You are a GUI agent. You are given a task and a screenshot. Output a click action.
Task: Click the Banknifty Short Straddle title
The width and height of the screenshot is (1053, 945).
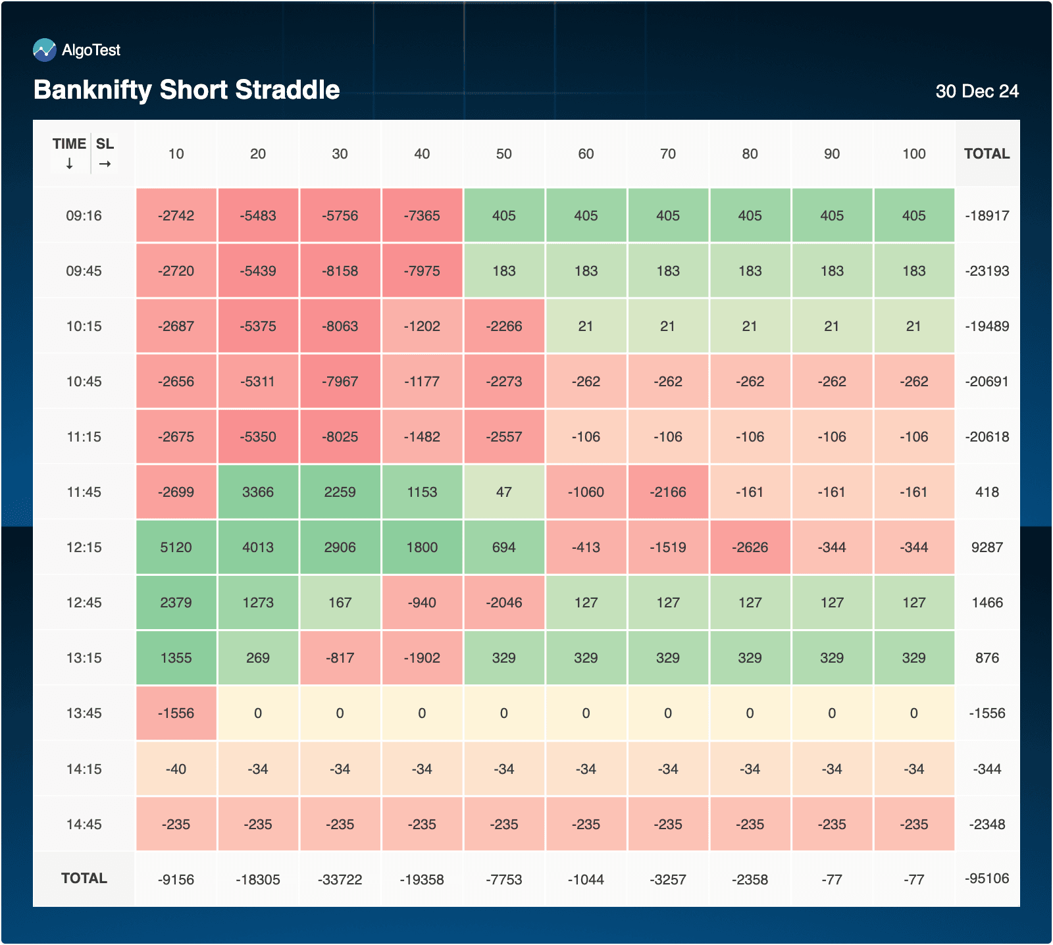tap(187, 90)
